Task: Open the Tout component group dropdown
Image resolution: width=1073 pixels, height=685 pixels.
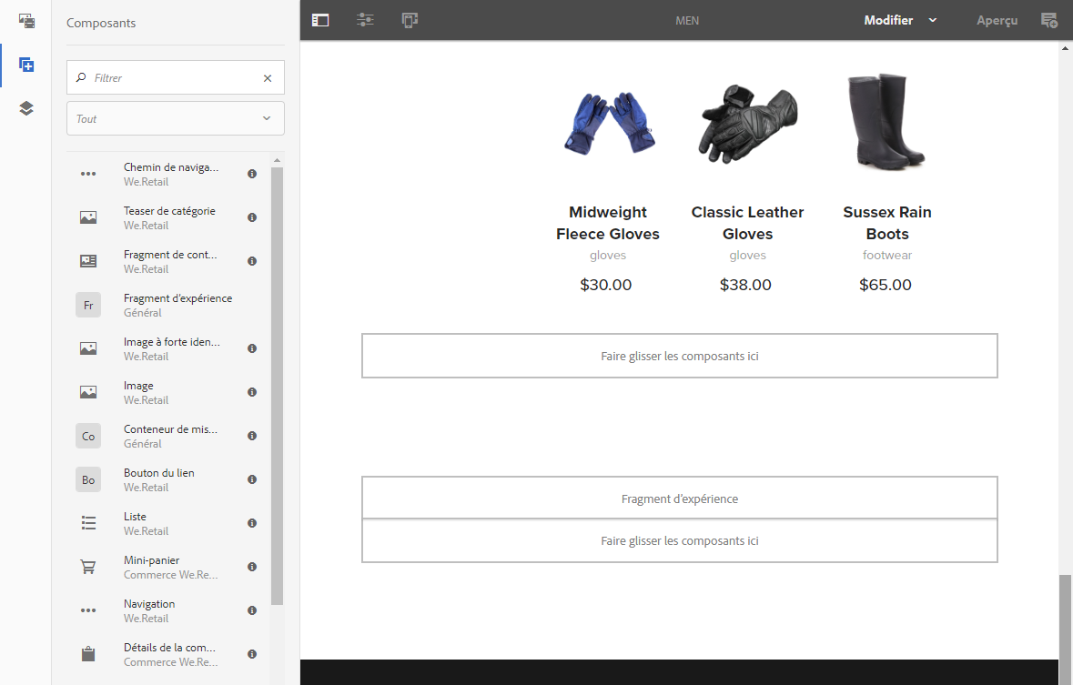Action: [175, 118]
